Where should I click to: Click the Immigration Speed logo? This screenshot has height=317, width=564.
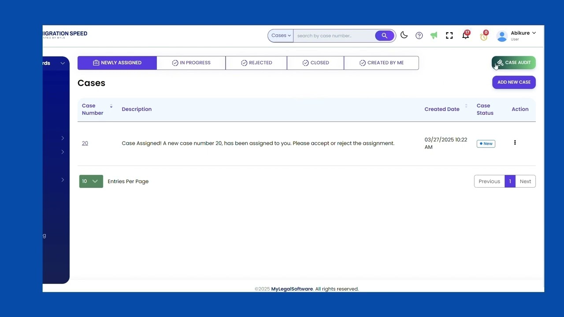click(x=65, y=35)
